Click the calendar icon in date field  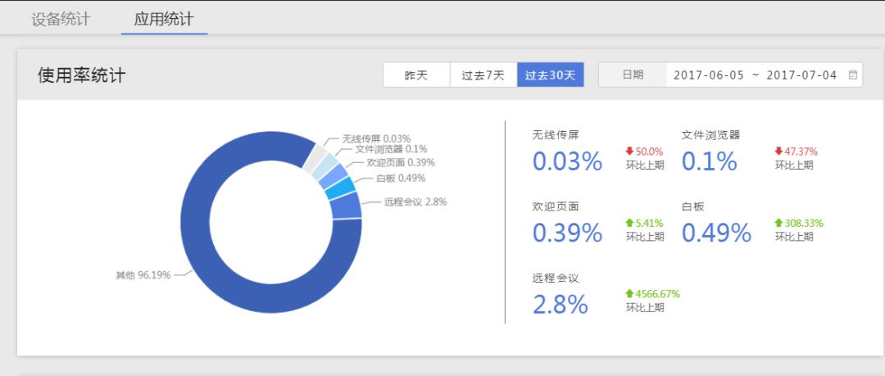[853, 75]
